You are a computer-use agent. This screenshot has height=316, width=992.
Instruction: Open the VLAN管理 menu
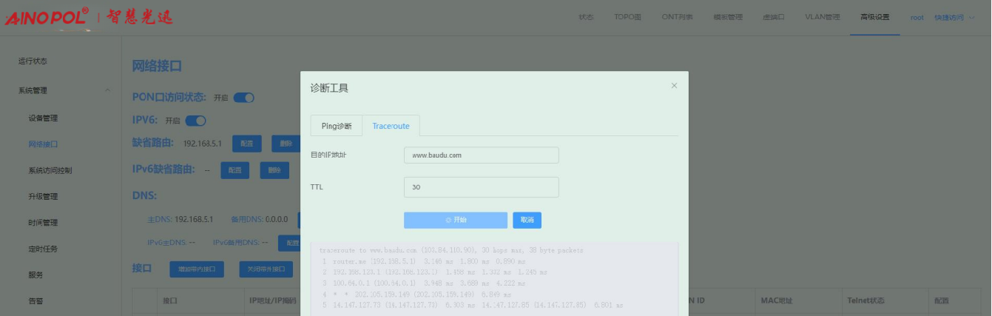coord(822,17)
